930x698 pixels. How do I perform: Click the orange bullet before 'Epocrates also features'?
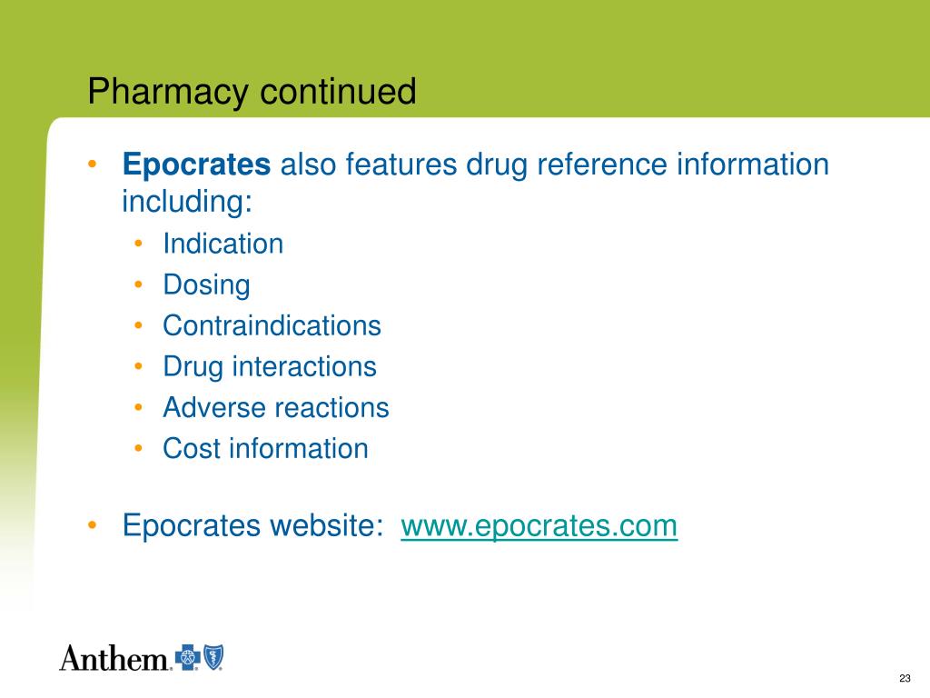coord(92,164)
